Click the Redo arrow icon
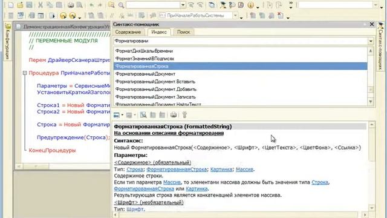The width and height of the screenshot is (387, 218). (99, 4)
